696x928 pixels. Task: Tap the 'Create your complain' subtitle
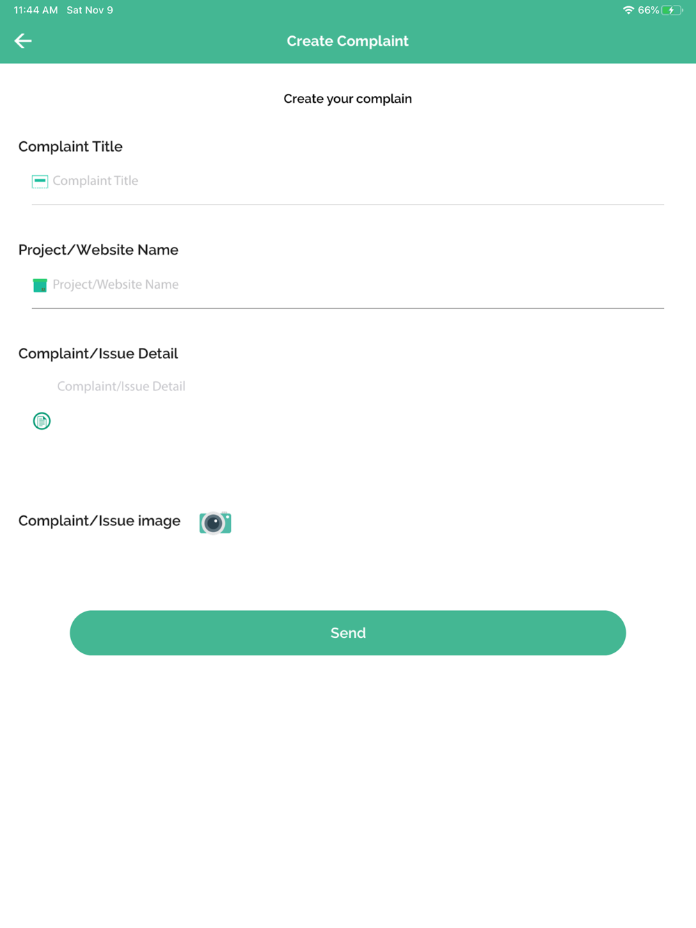coord(347,99)
